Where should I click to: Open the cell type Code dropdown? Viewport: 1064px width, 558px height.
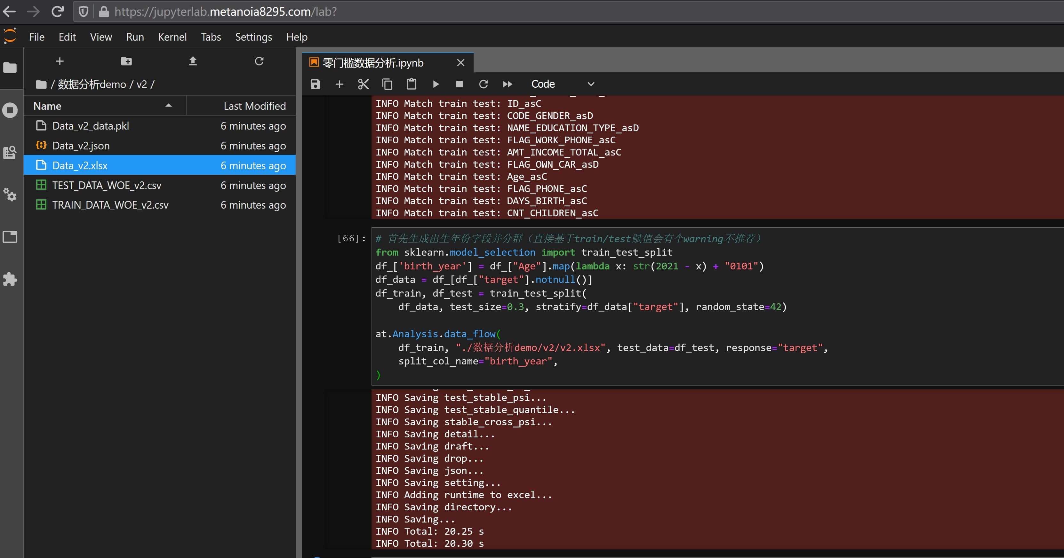[x=562, y=84]
